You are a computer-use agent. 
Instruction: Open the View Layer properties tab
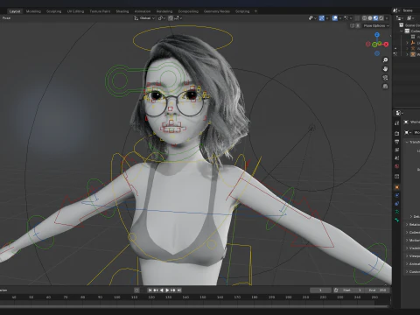click(396, 150)
